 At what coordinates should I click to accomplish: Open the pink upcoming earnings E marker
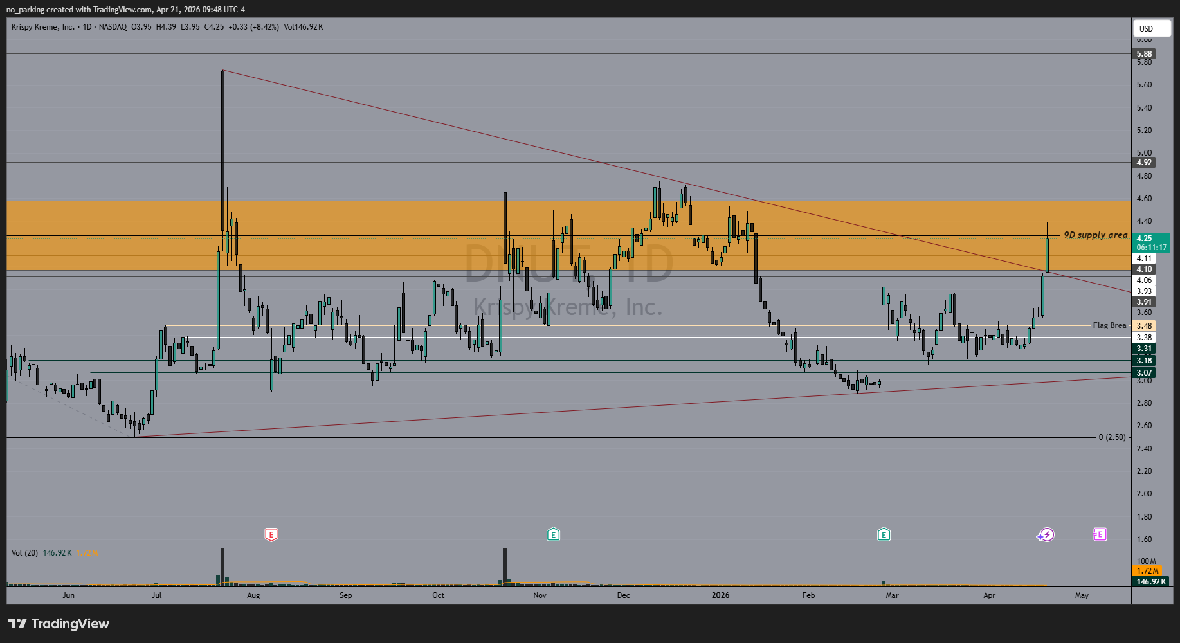tap(1100, 534)
